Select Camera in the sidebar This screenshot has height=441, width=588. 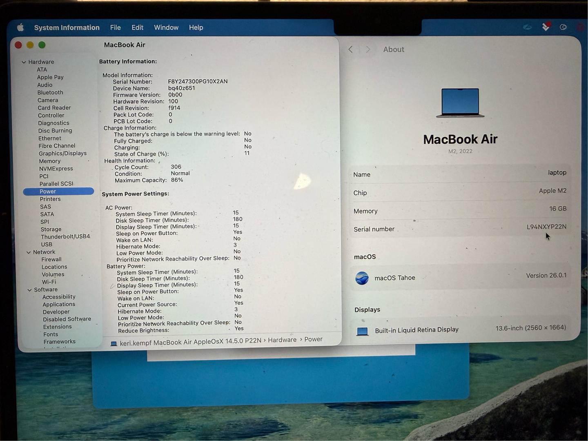point(48,100)
